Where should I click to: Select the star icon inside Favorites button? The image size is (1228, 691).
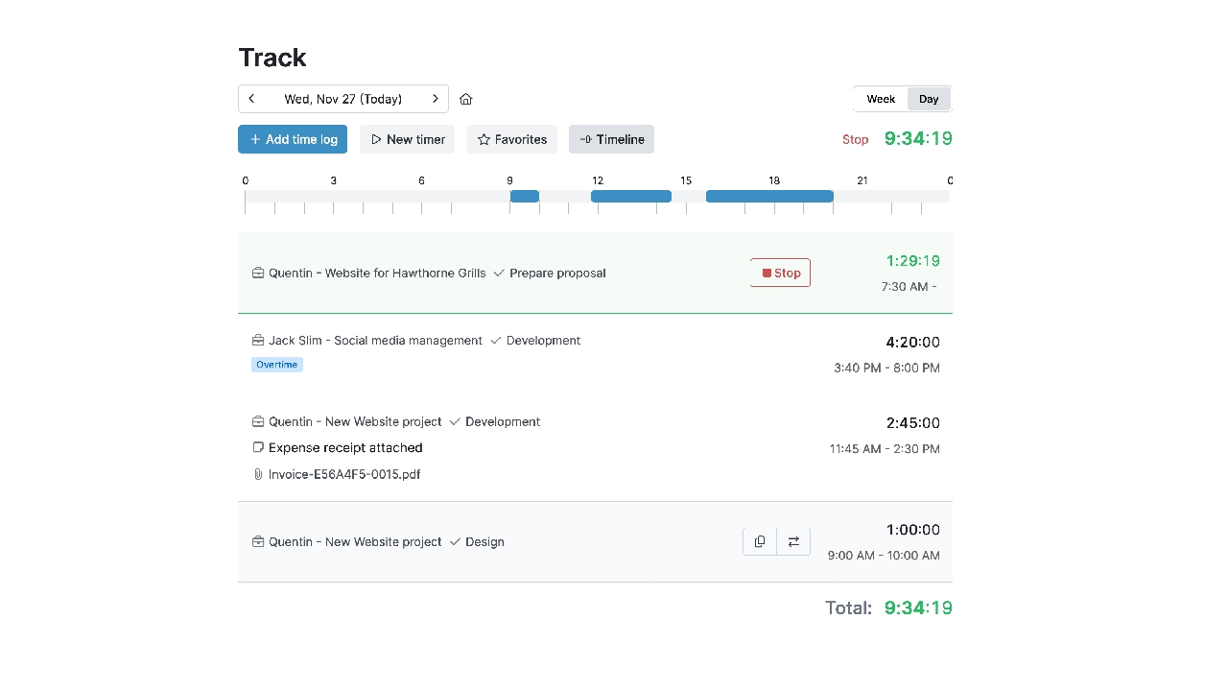(483, 139)
